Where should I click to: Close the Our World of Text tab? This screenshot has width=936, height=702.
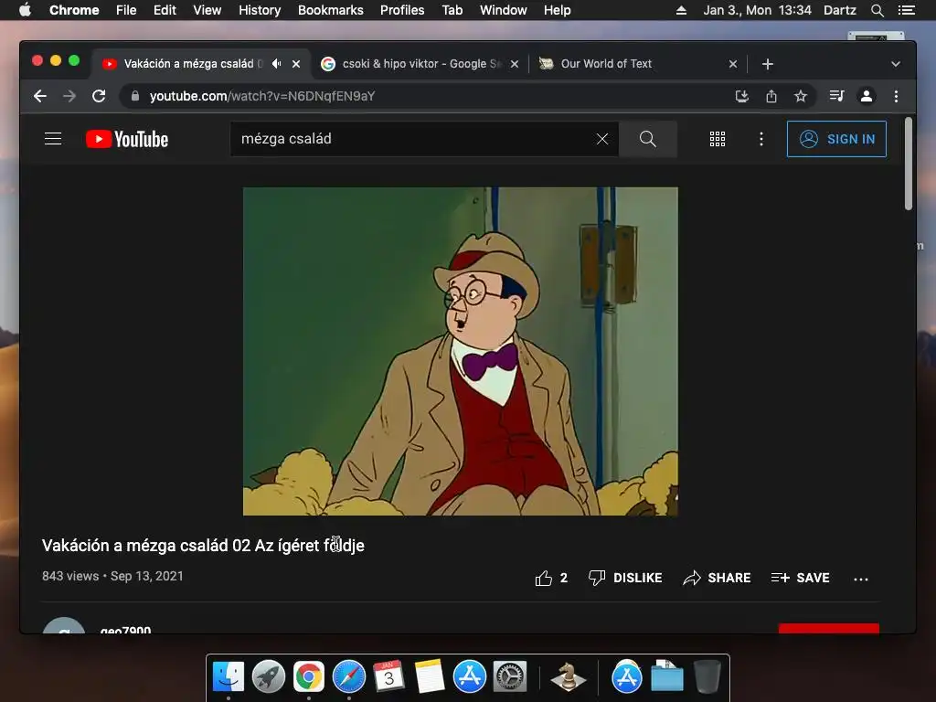pos(733,64)
